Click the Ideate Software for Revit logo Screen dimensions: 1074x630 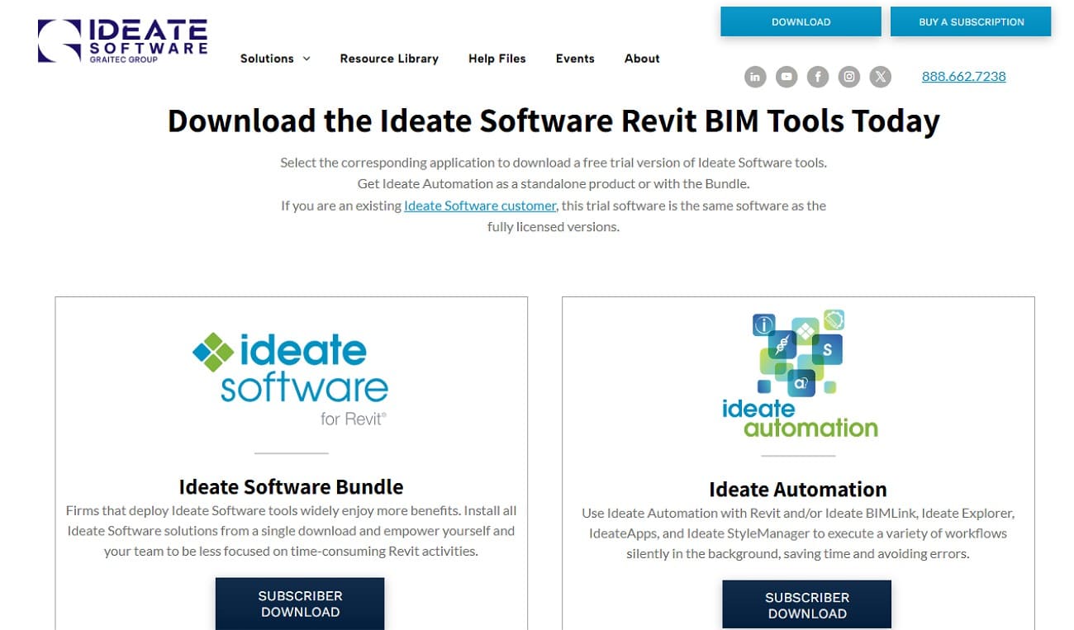click(x=291, y=378)
